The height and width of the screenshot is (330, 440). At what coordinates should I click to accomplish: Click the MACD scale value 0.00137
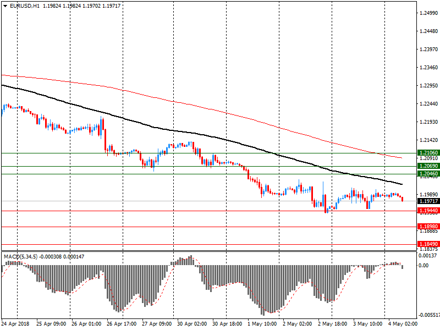click(x=428, y=255)
